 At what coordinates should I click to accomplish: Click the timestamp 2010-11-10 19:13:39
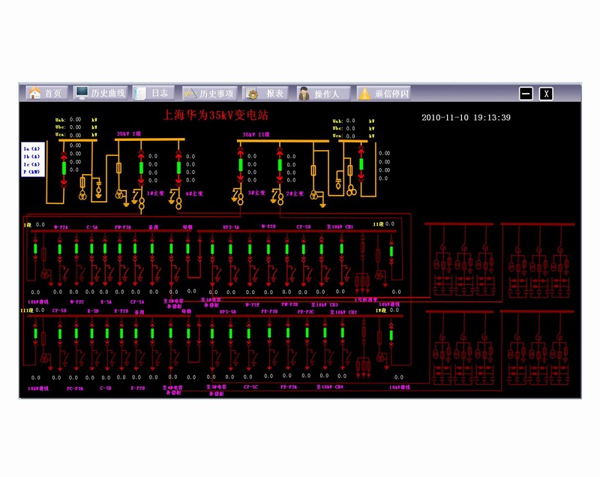point(466,118)
